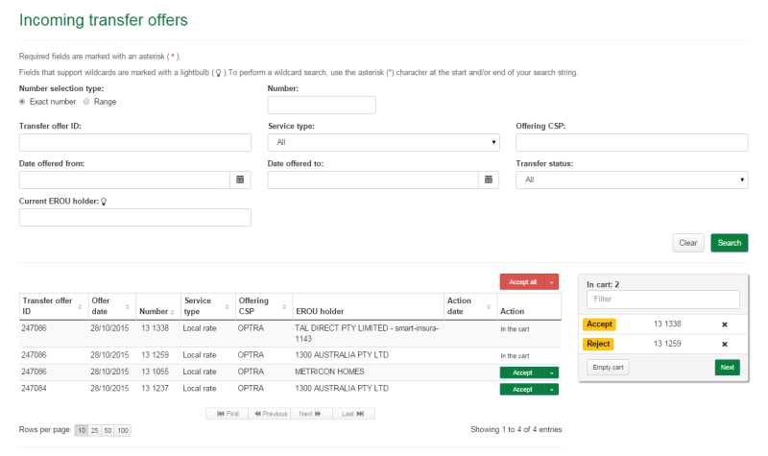Click the 'In cart: 2' heading
The width and height of the screenshot is (768, 456).
click(x=603, y=284)
